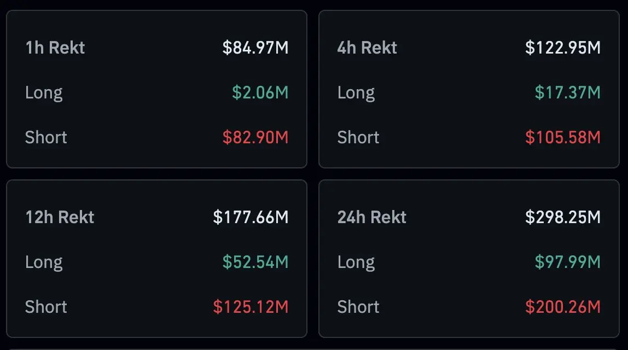The width and height of the screenshot is (628, 350).
Task: Select the 24h Rekt total $298.25M
Action: [x=562, y=218]
